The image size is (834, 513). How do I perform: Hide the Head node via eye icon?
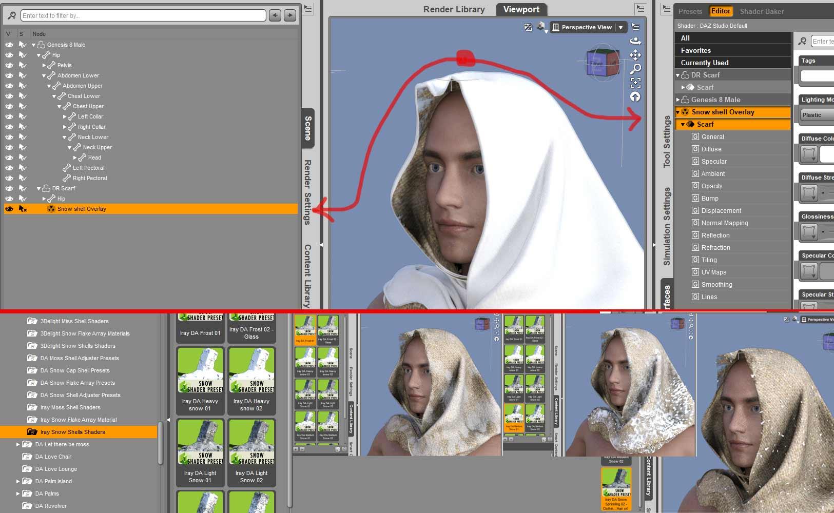[9, 157]
